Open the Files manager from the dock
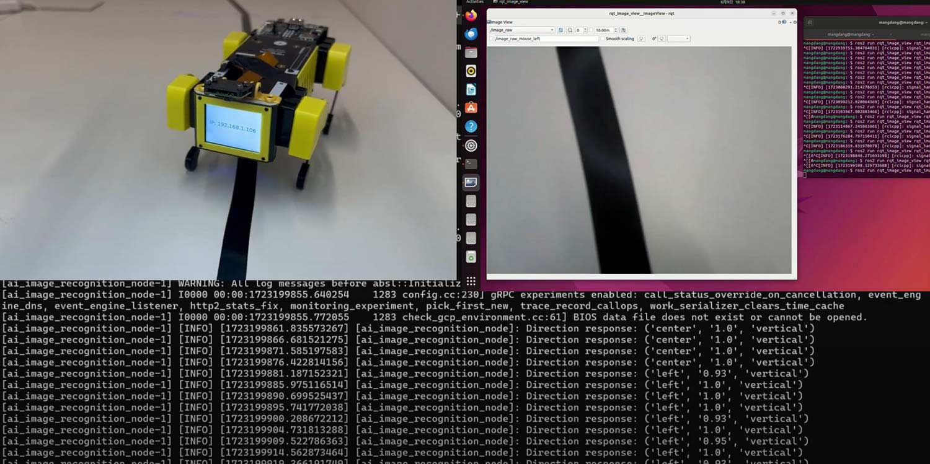The width and height of the screenshot is (930, 464). tap(471, 53)
